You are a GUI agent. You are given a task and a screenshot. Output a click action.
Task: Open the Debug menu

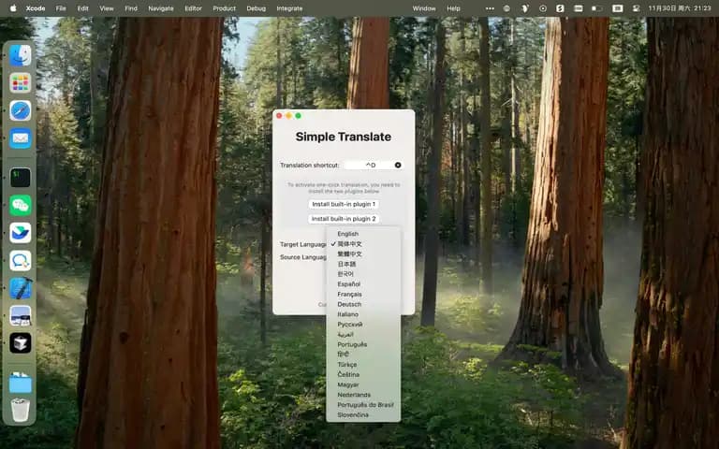(256, 8)
